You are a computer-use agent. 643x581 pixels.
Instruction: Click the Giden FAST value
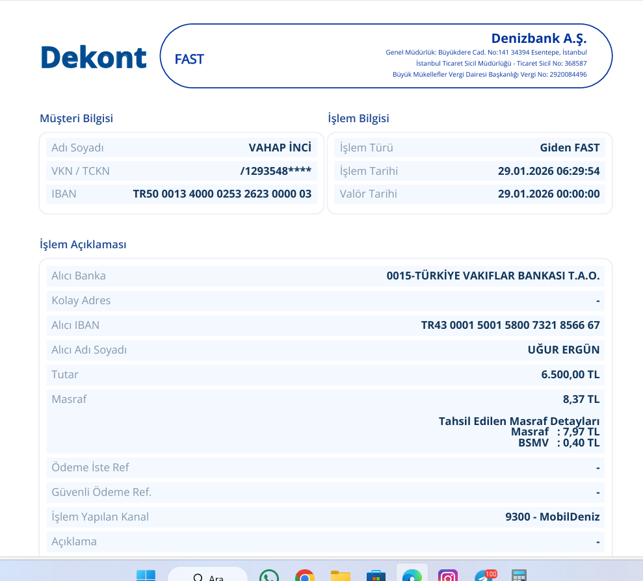coord(570,148)
